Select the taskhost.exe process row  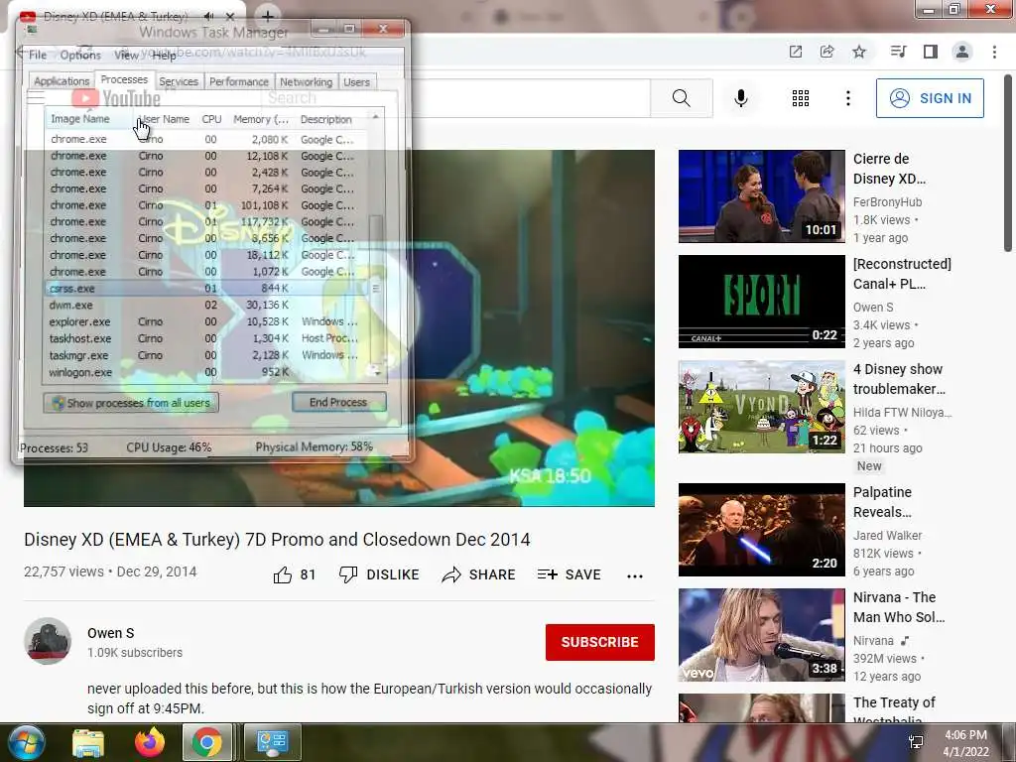(207, 339)
